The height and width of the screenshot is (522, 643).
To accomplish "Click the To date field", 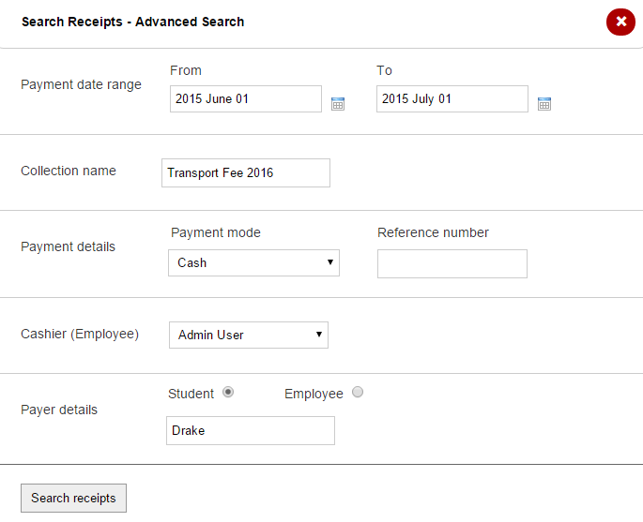I will point(452,99).
